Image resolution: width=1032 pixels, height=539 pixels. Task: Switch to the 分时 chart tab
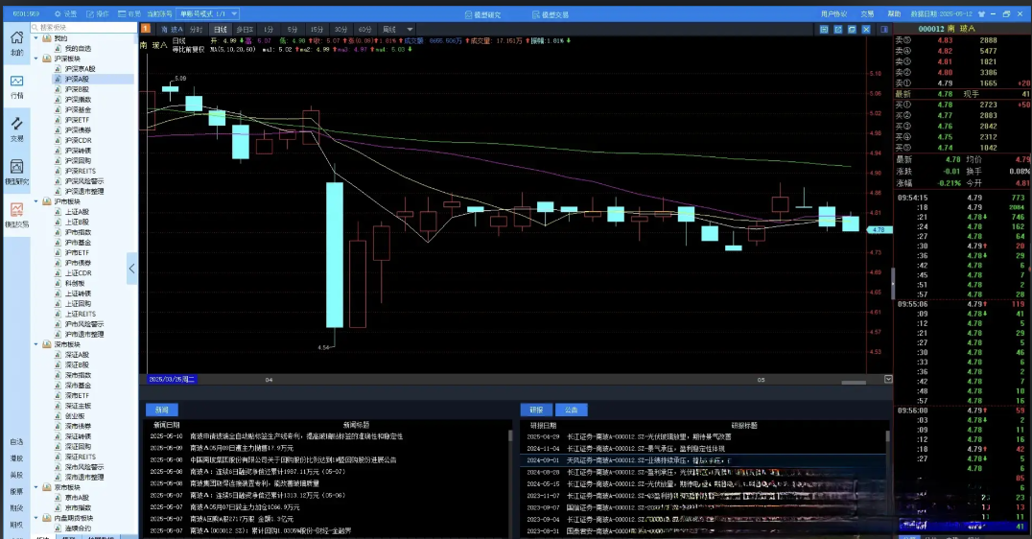point(196,30)
